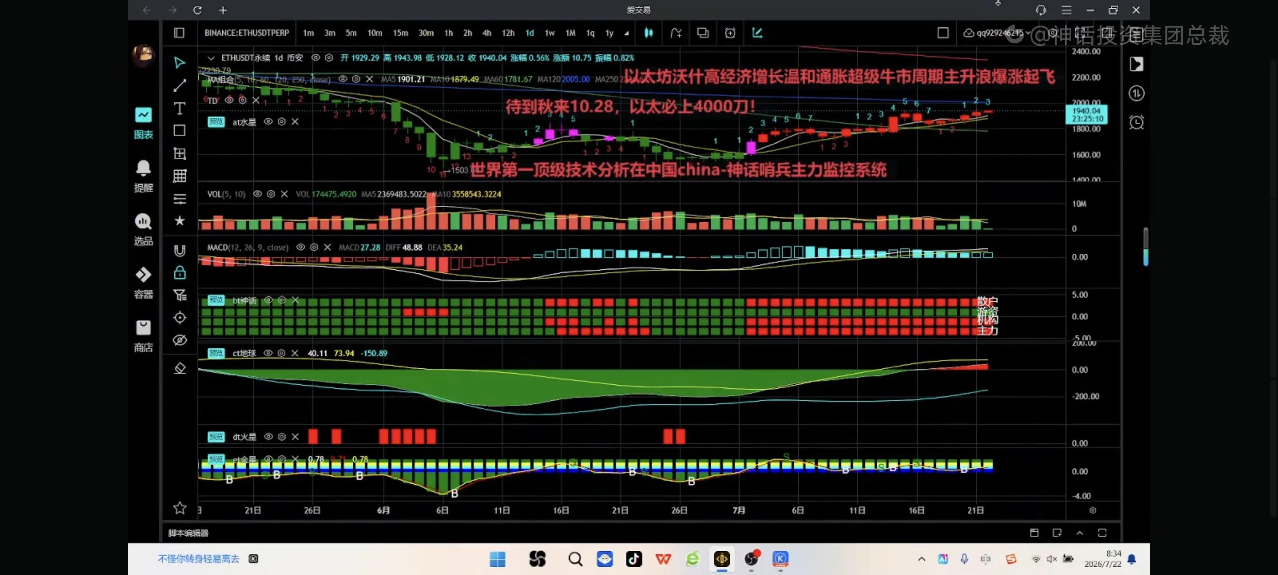Click the star favorites drawing tool

(x=179, y=221)
